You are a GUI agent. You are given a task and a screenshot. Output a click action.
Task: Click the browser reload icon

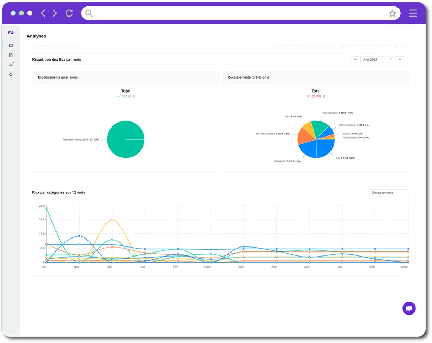(x=69, y=13)
